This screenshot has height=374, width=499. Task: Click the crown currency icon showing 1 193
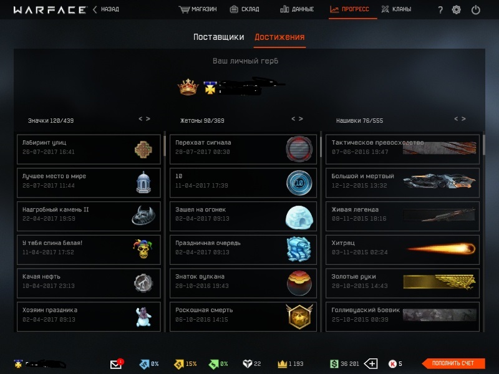tap(283, 364)
